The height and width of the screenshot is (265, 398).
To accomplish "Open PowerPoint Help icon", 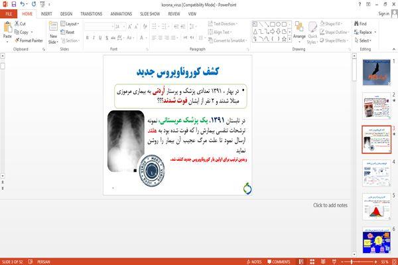I will click(x=360, y=5).
